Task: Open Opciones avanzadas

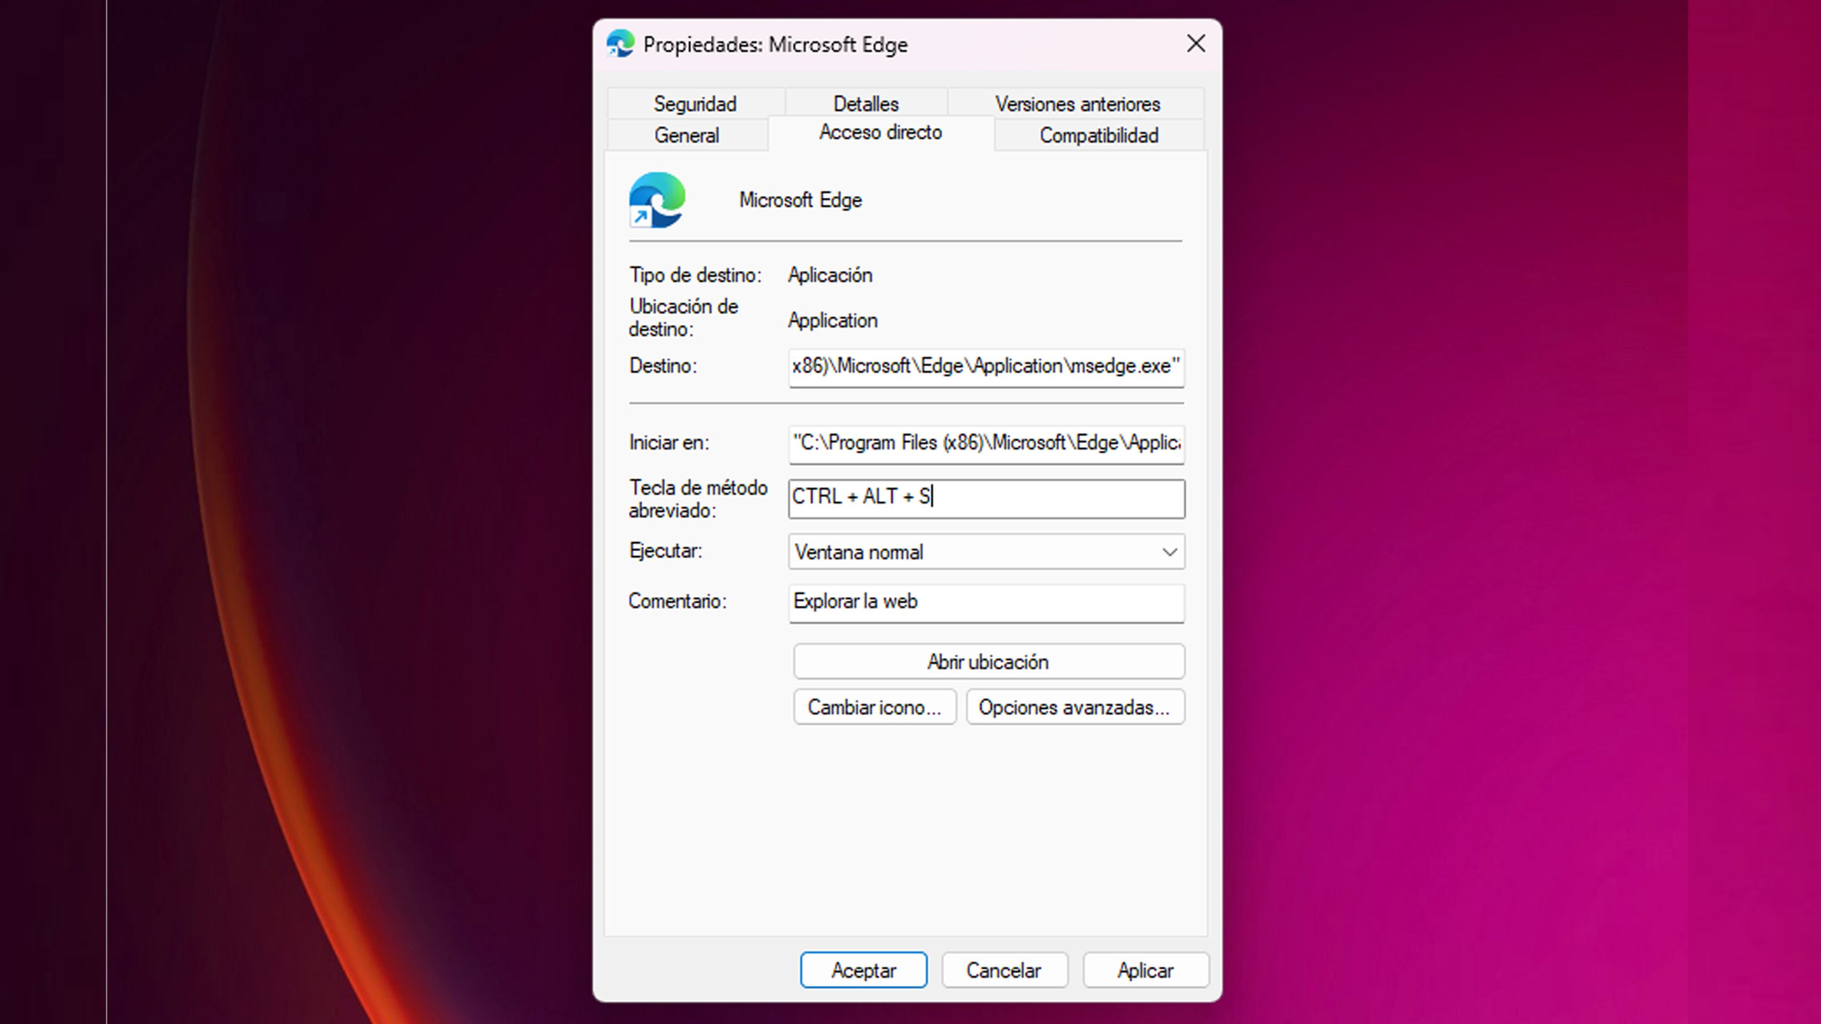Action: (x=1075, y=707)
